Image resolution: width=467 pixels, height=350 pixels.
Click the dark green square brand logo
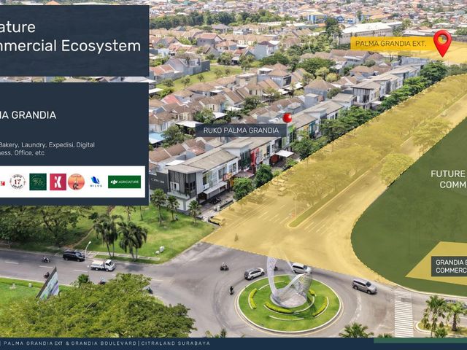pyautogui.click(x=38, y=182)
